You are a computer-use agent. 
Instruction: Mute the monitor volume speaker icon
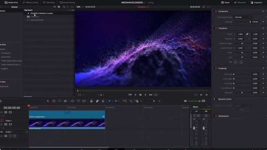(x=185, y=101)
